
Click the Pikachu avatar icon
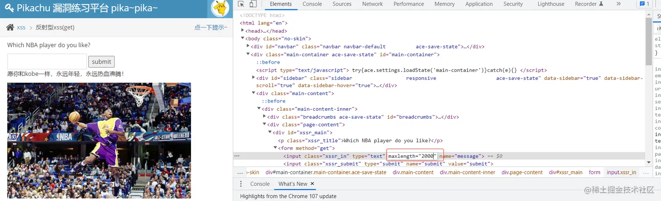(220, 8)
